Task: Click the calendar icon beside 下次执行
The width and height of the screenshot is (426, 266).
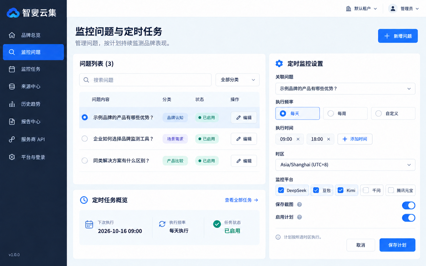Action: [89, 224]
